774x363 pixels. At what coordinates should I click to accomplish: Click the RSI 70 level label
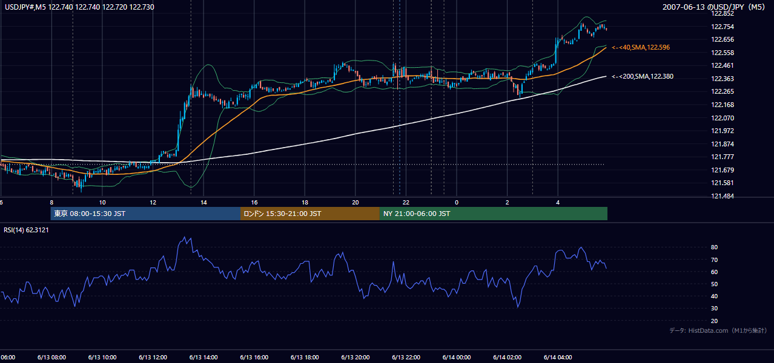coord(714,260)
